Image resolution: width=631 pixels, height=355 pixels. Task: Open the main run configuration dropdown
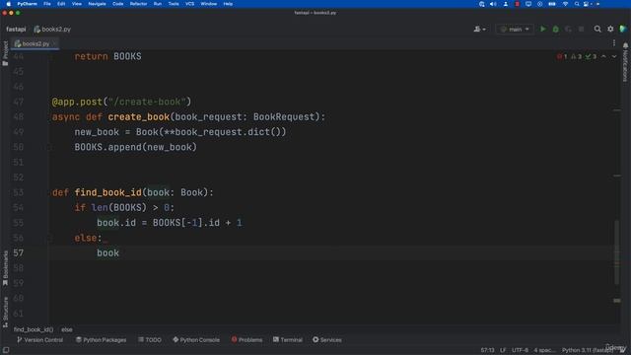(x=515, y=29)
